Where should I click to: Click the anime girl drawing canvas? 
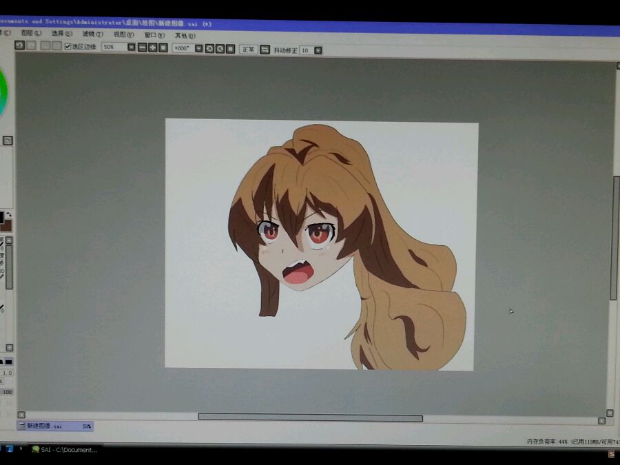(x=320, y=245)
